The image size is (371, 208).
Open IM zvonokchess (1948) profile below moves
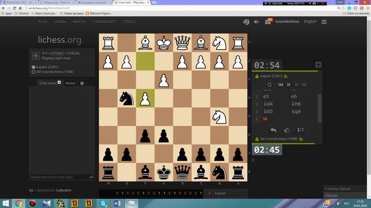(x=279, y=139)
